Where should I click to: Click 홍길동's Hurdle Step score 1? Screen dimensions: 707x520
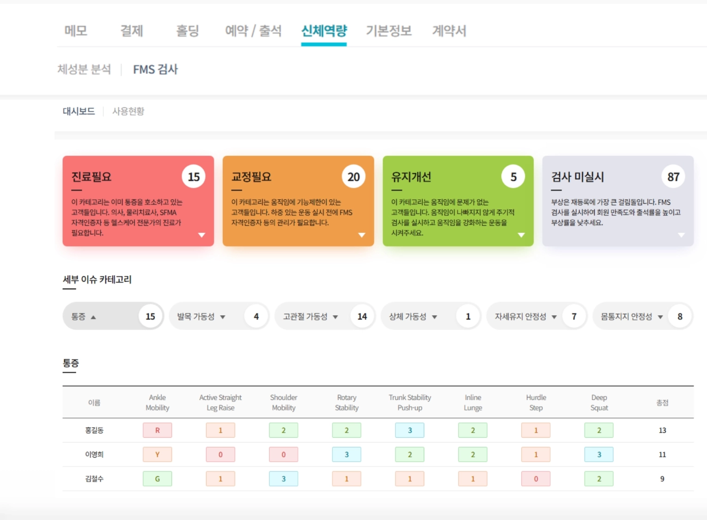pyautogui.click(x=536, y=430)
